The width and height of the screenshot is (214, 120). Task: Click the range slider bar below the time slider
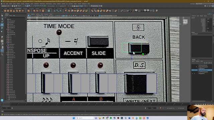[x=79, y=108]
